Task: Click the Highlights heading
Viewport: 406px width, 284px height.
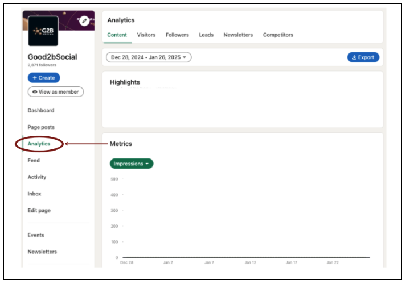Action: (x=125, y=82)
